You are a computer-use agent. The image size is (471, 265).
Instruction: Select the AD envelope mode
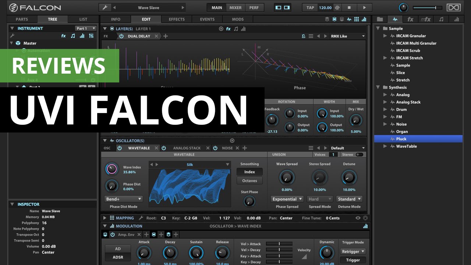[x=118, y=249]
